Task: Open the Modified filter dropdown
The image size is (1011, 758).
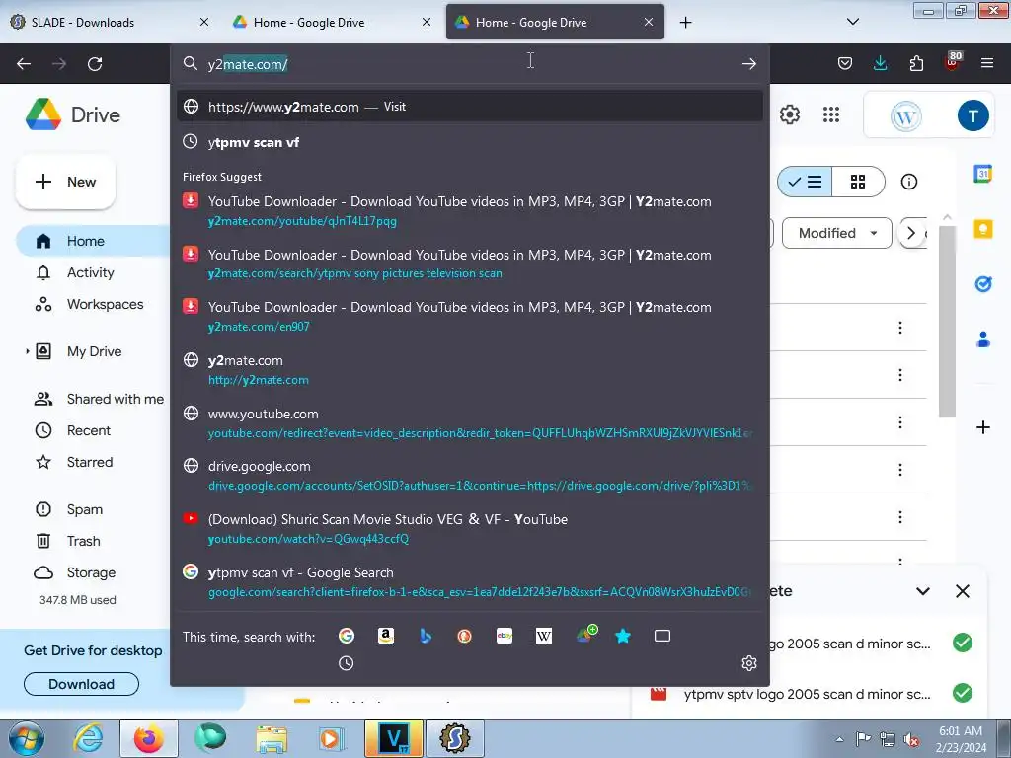Action: [x=837, y=233]
